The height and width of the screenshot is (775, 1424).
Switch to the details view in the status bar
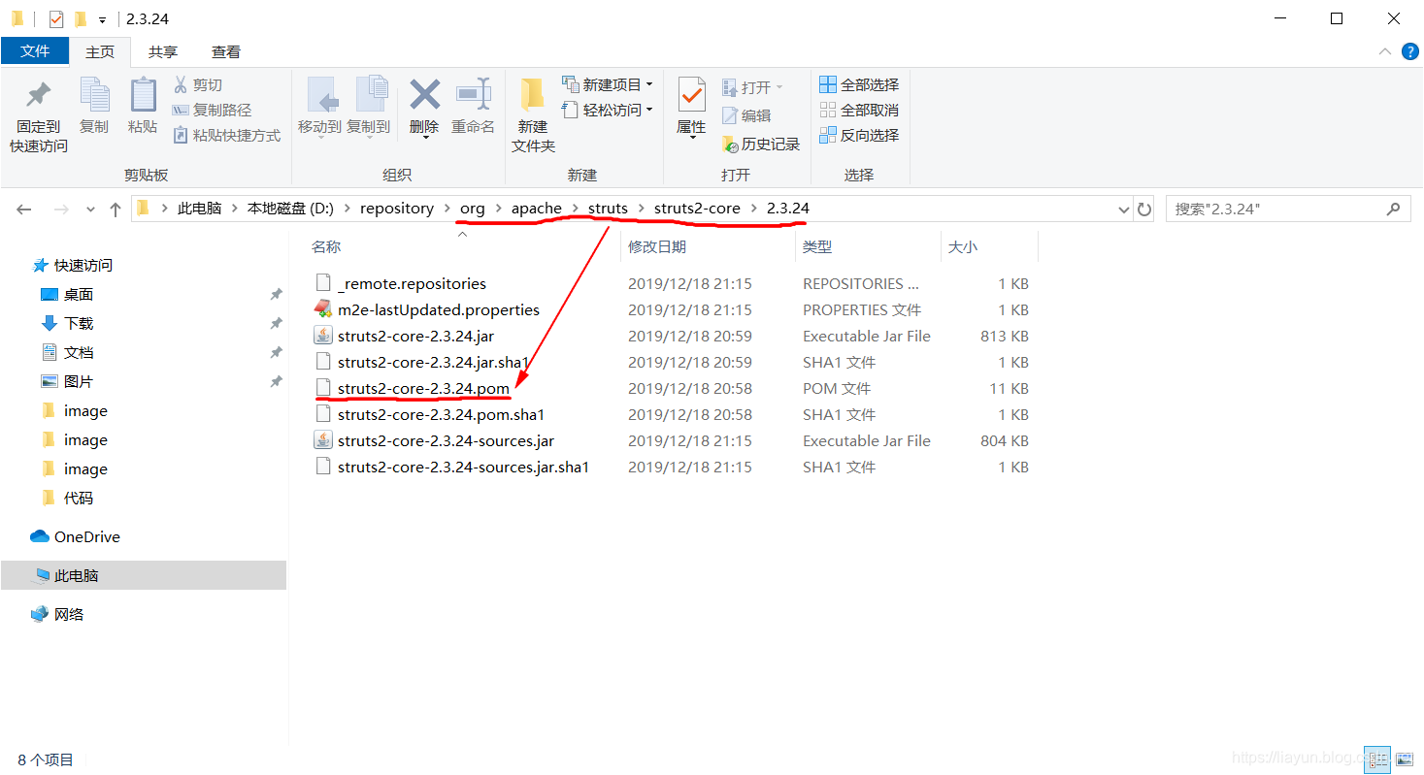[x=1378, y=759]
